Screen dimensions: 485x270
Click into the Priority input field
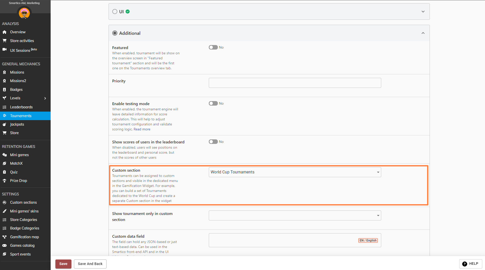[x=295, y=83]
